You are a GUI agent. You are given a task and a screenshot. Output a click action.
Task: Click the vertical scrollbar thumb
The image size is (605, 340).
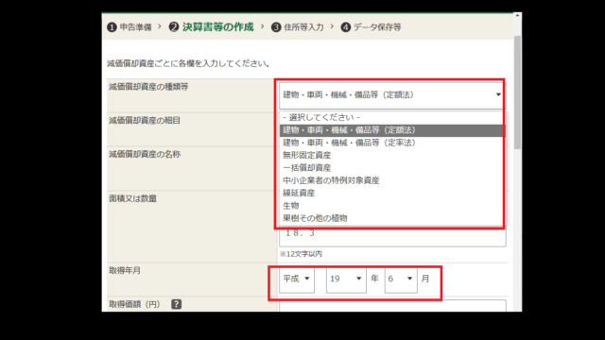click(x=517, y=93)
